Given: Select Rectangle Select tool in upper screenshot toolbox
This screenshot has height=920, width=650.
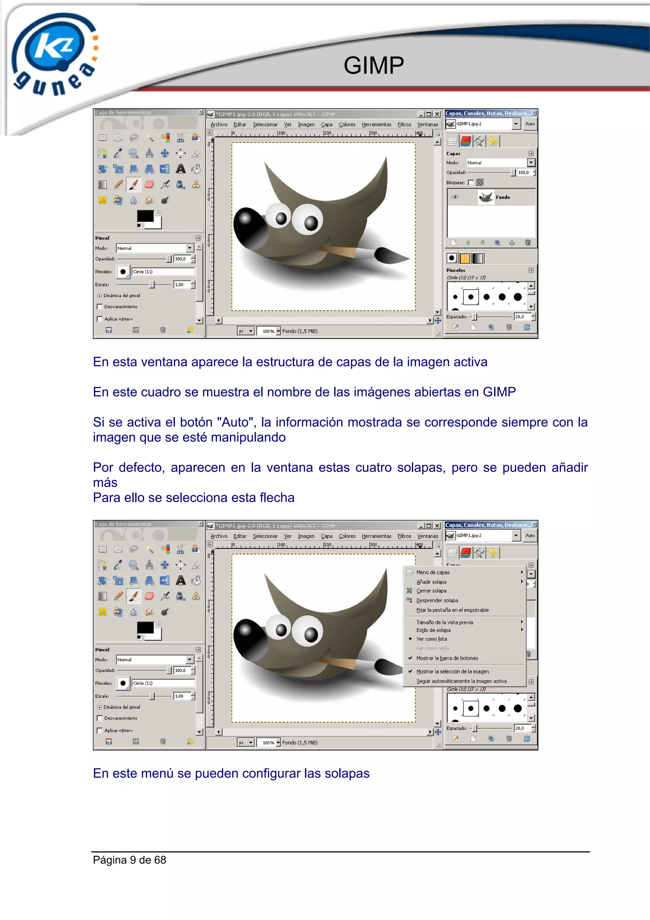Looking at the screenshot, I should [x=103, y=138].
